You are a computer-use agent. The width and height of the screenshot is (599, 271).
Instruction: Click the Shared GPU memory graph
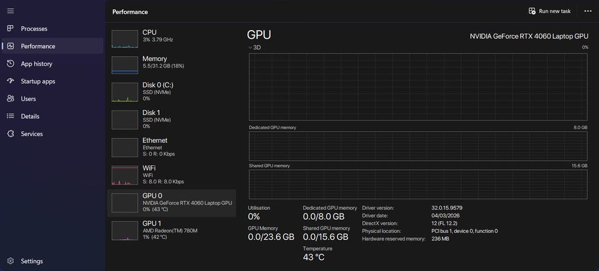(418, 184)
